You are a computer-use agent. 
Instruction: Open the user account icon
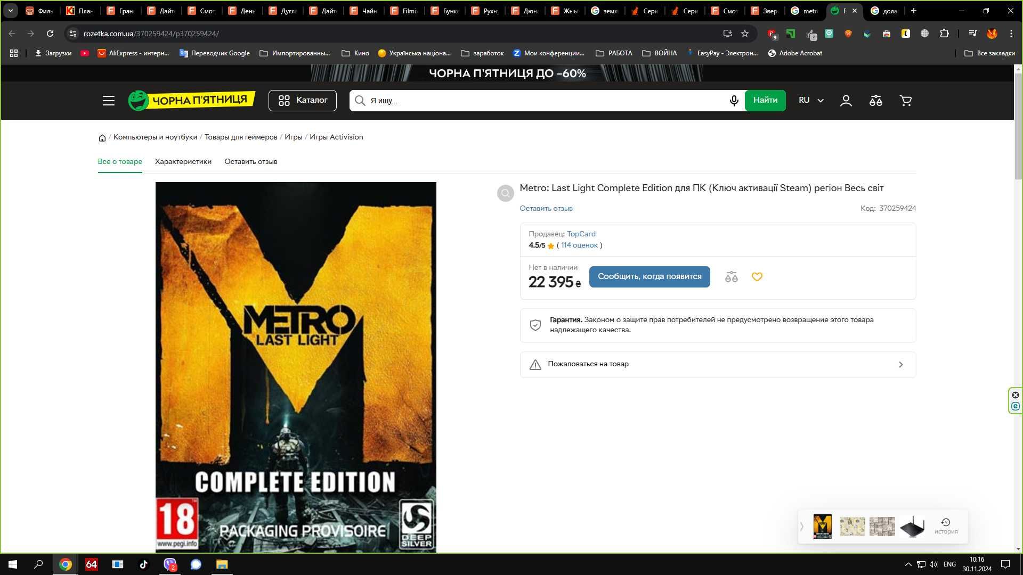tap(846, 101)
